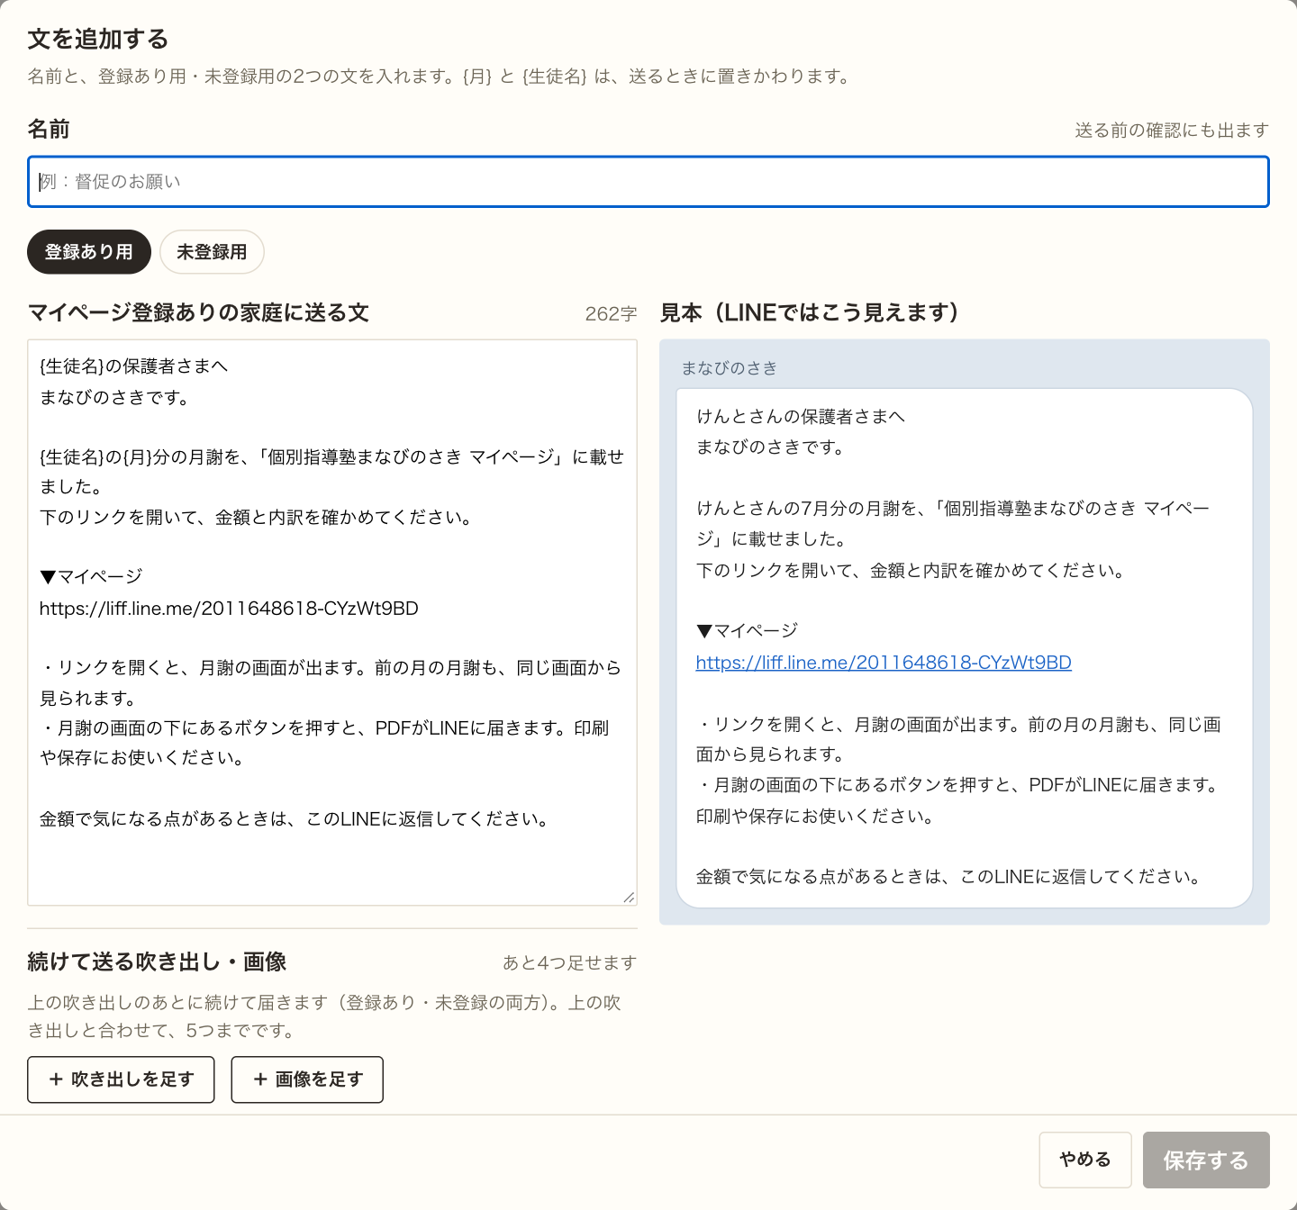The image size is (1297, 1210).
Task: Open the liff.line.me link in preview
Action: coord(884,663)
